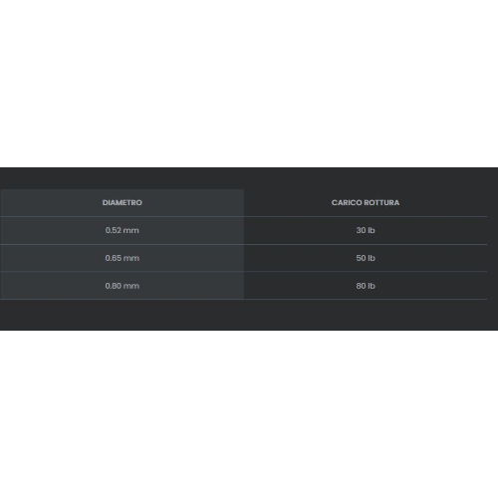Click the word CARICO in the header
This screenshot has height=498, width=498.
347,203
